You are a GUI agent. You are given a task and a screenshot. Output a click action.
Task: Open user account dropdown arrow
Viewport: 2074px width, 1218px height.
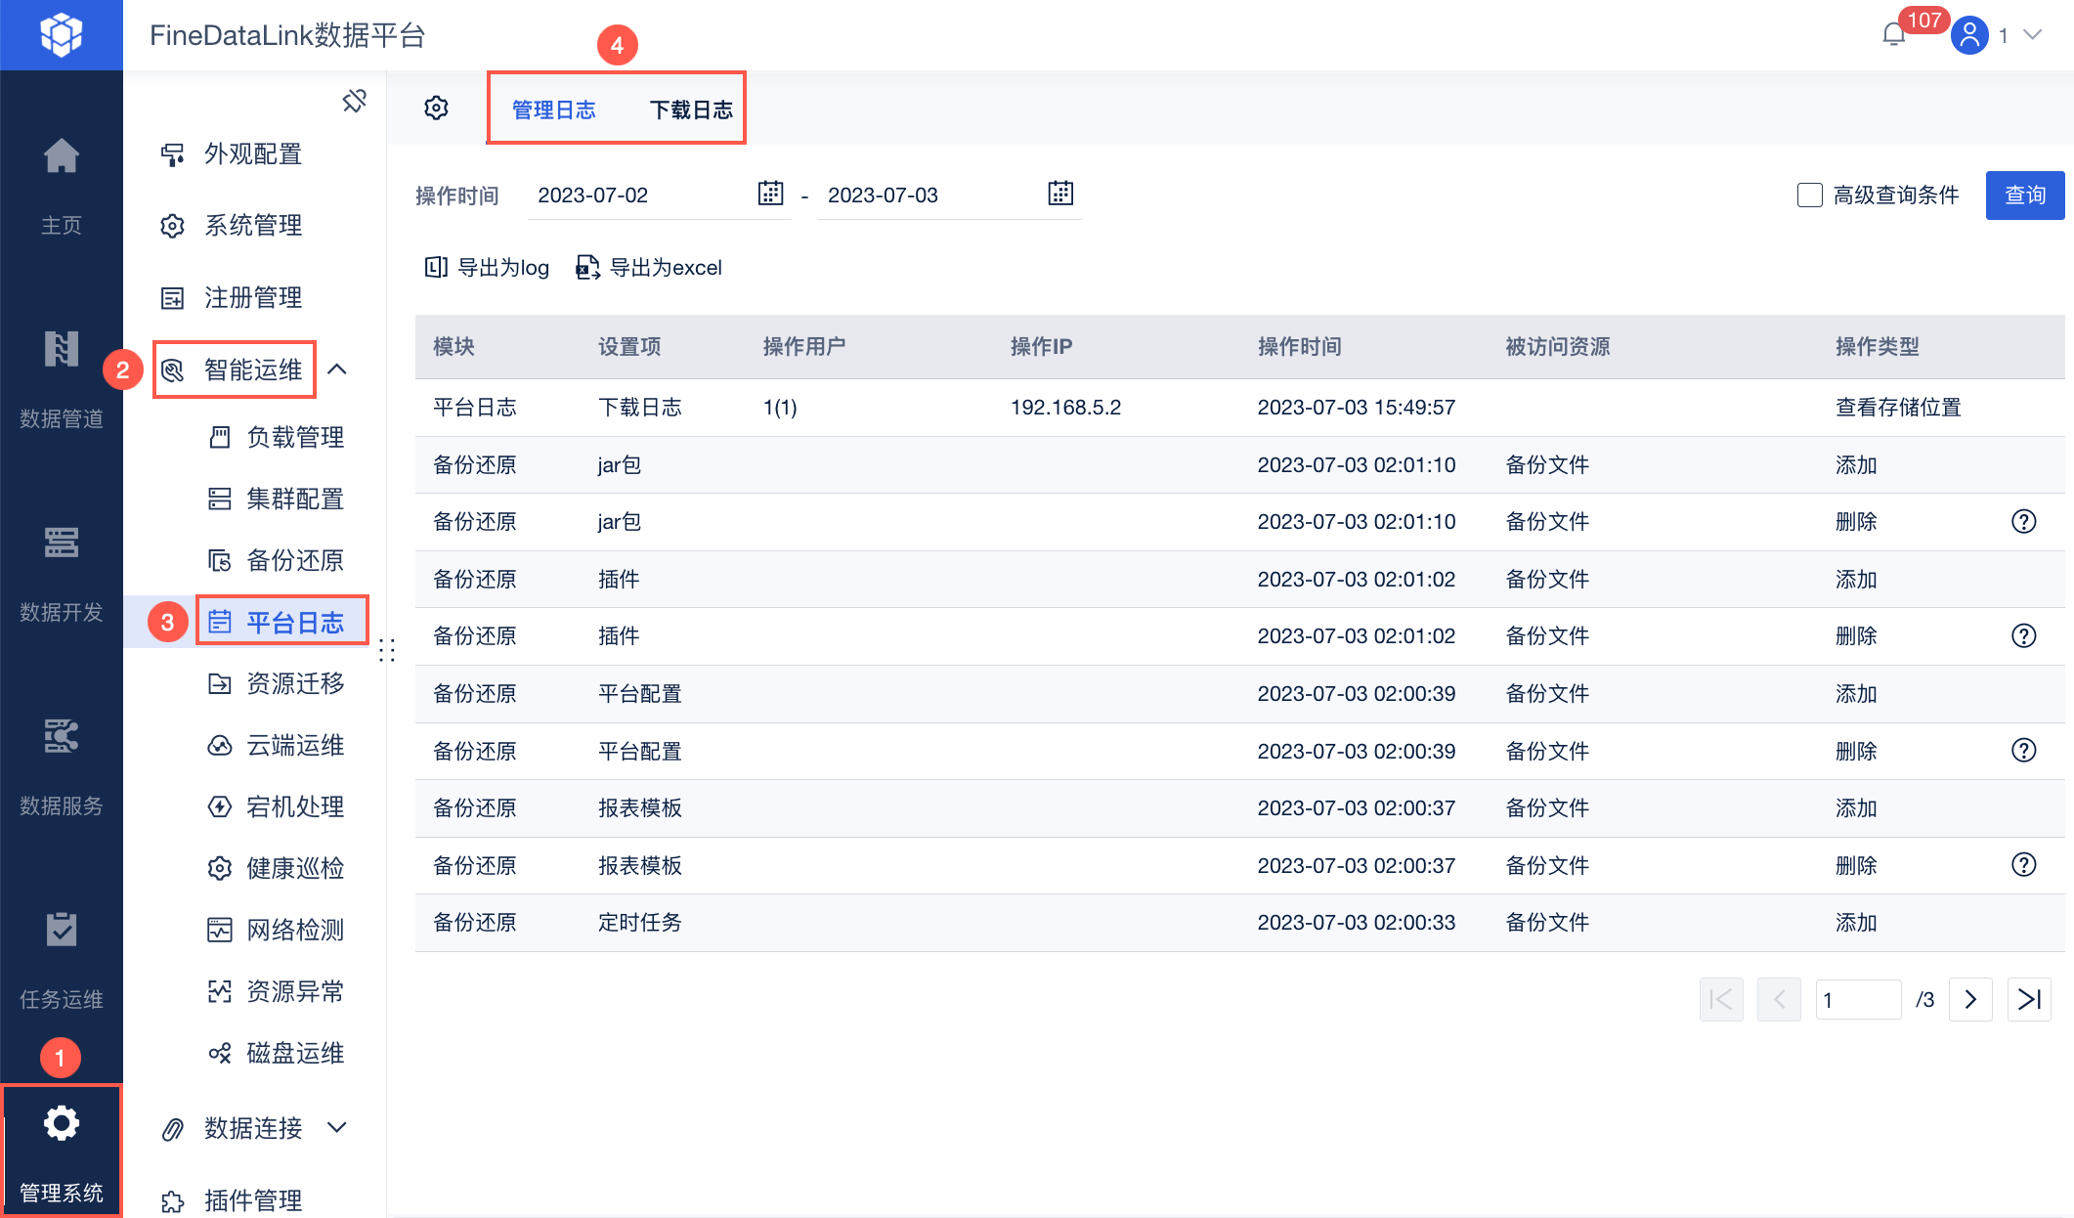2033,35
